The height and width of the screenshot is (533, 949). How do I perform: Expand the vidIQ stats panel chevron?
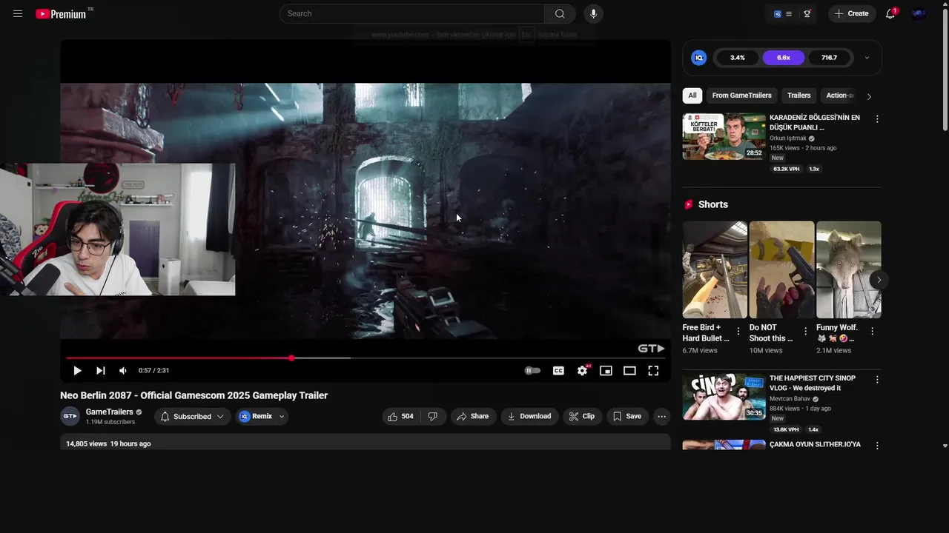point(867,58)
